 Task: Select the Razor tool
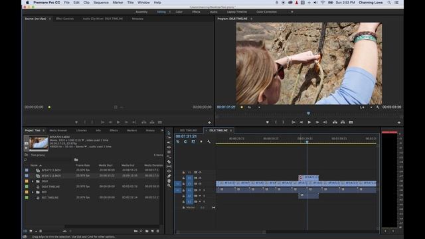(169, 162)
